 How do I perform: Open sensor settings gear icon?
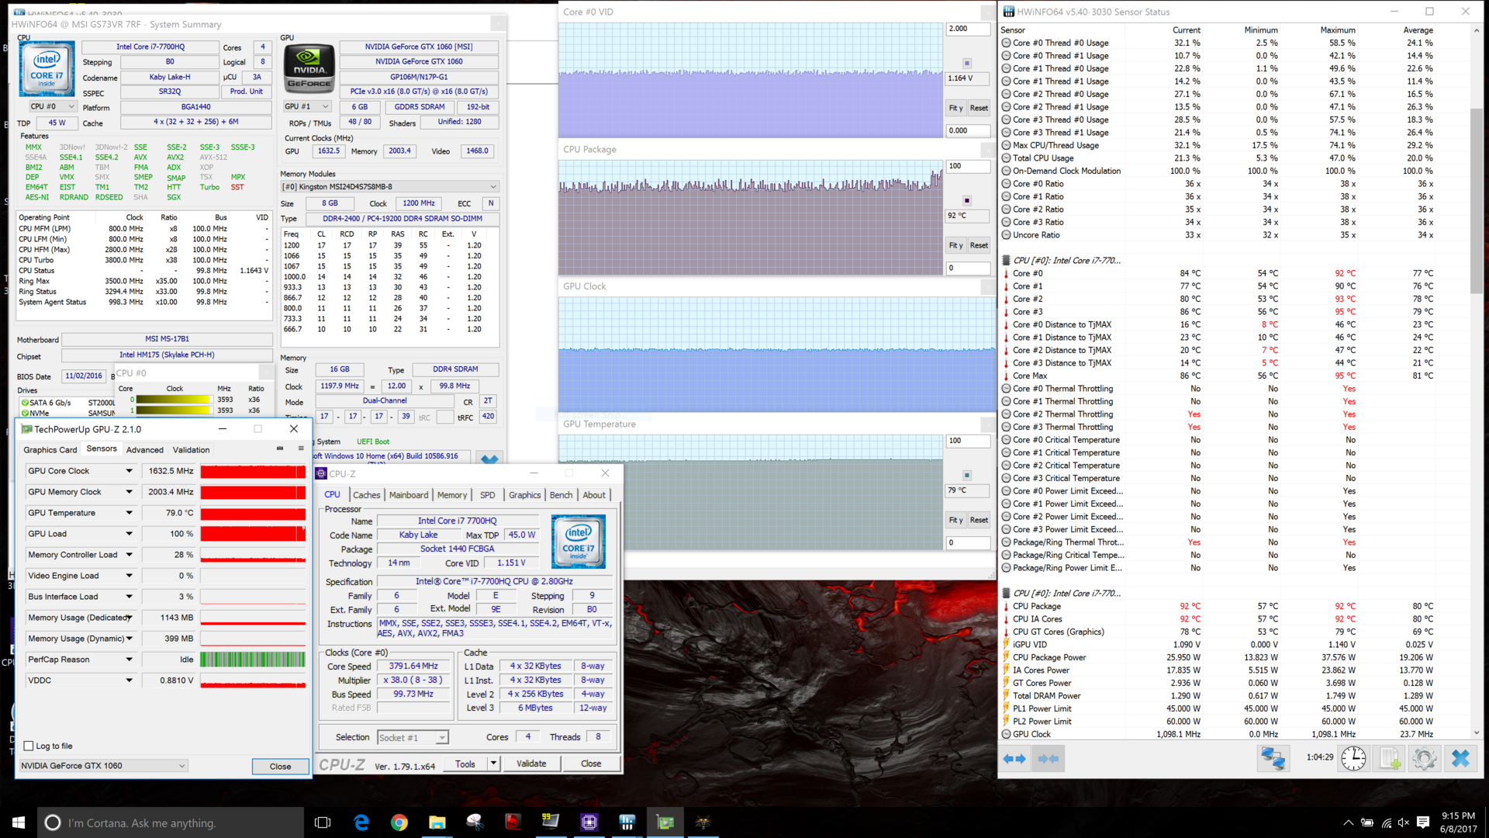[1424, 758]
